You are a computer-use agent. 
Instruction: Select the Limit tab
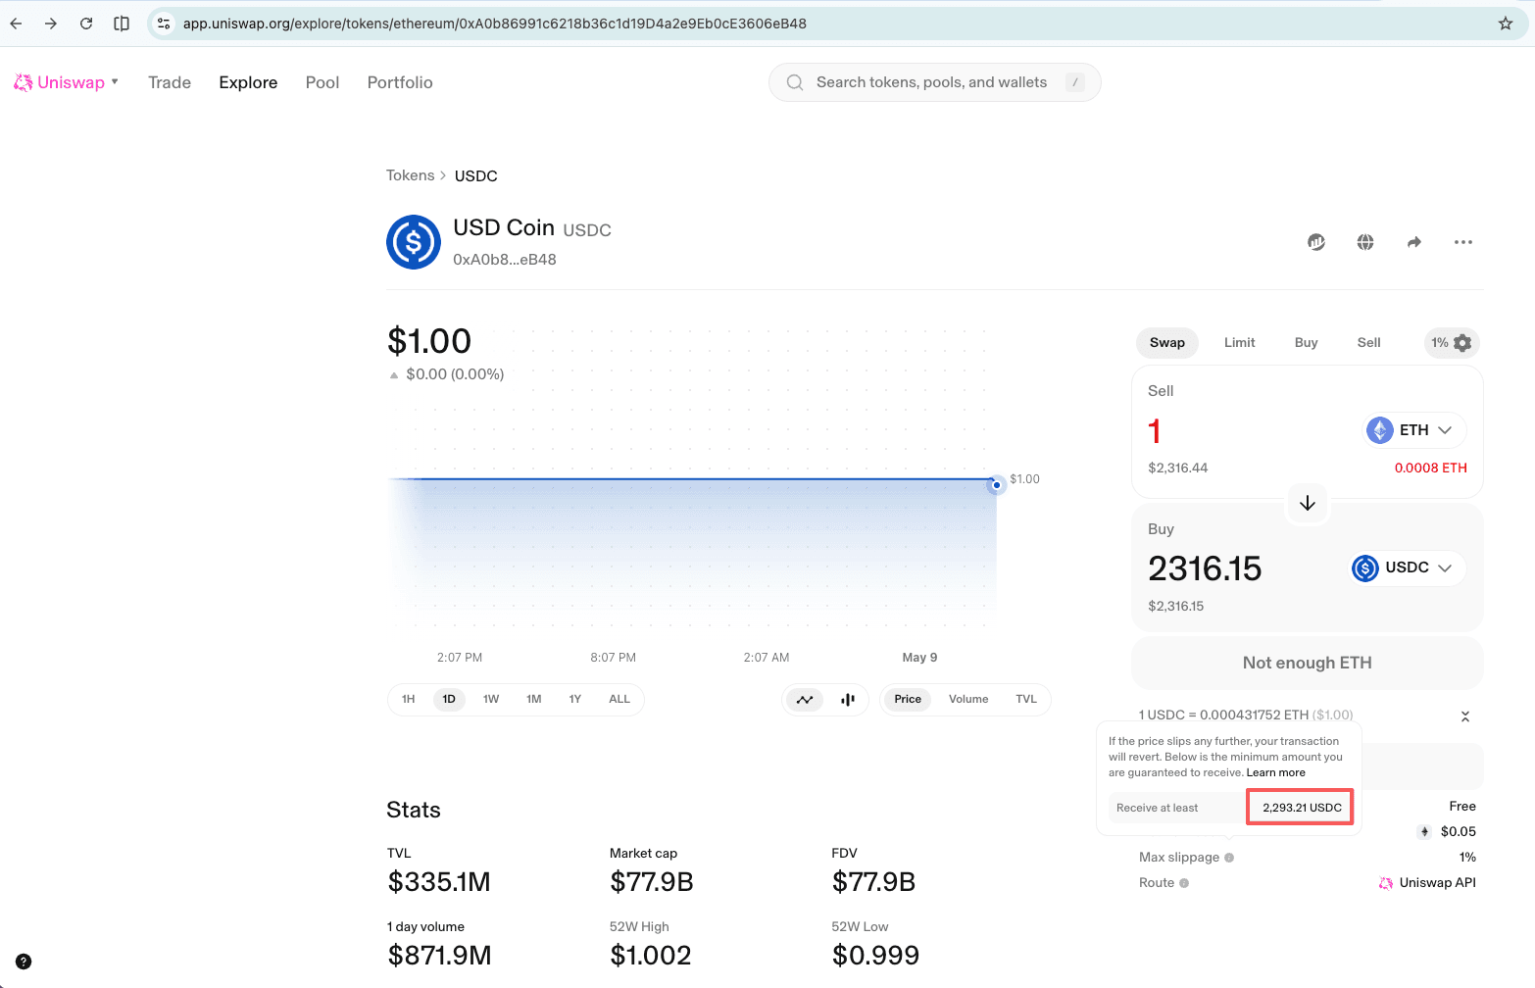pos(1240,342)
